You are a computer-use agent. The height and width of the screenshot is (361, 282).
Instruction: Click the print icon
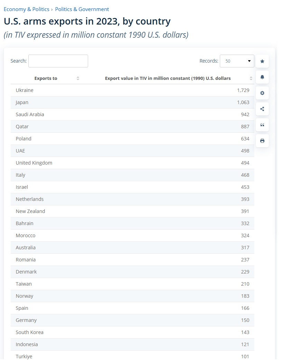point(262,141)
